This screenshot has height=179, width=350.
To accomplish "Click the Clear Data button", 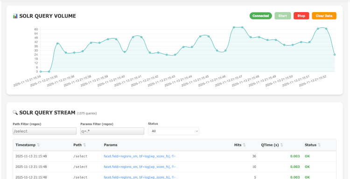I will pyautogui.click(x=324, y=16).
